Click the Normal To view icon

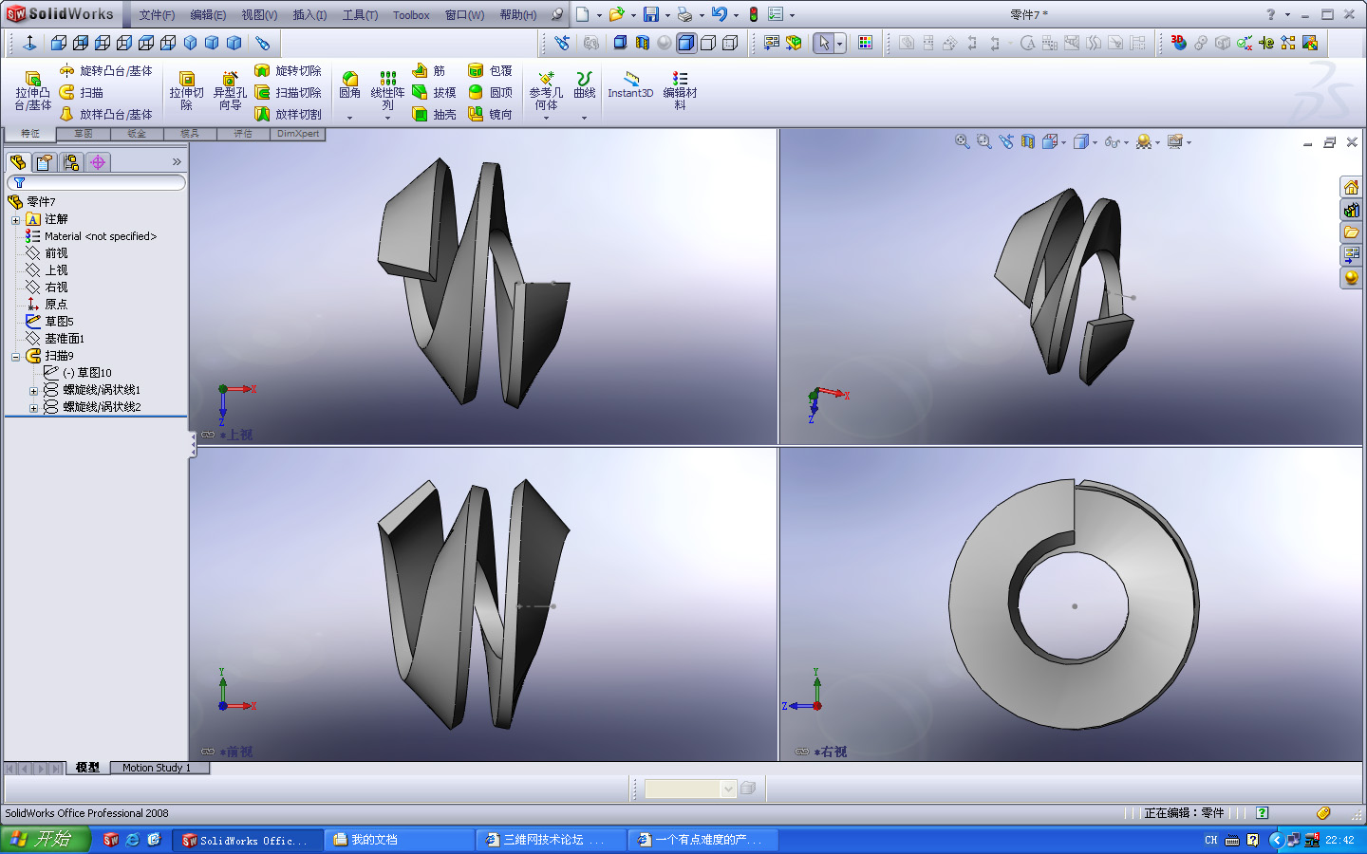point(29,43)
